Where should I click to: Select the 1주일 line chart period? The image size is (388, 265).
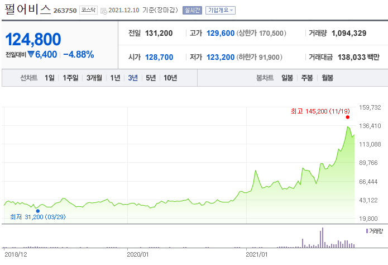70,78
